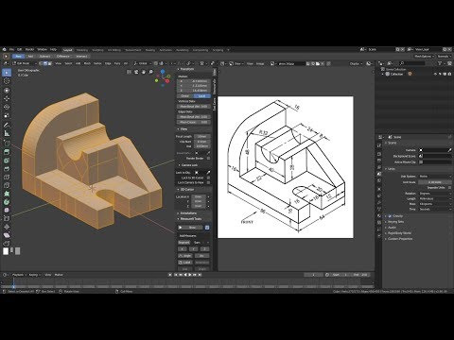Select the Shrink/Fatten tool
The width and height of the screenshot is (454, 340).
click(7, 227)
